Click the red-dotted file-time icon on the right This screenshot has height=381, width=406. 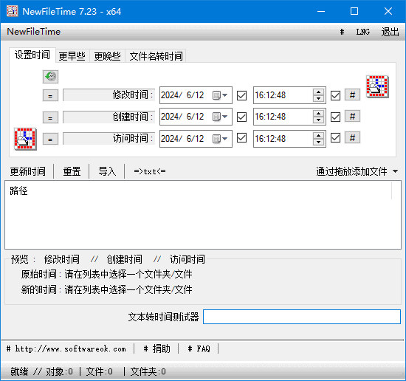click(x=377, y=86)
